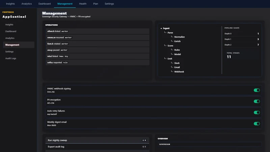Click the Depth 2 pipeline row
The height and width of the screenshot is (152, 270).
(242, 45)
